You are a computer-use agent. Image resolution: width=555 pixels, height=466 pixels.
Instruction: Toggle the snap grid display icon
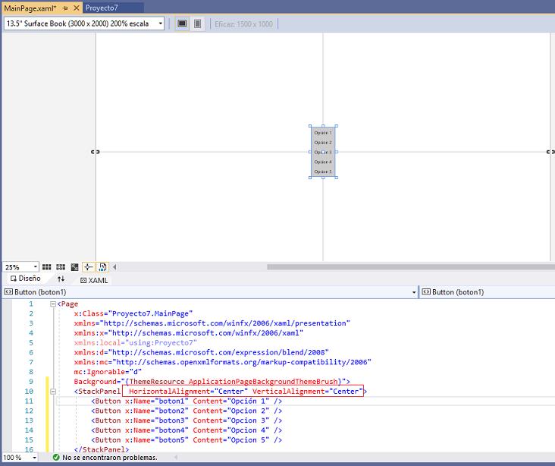coord(47,267)
